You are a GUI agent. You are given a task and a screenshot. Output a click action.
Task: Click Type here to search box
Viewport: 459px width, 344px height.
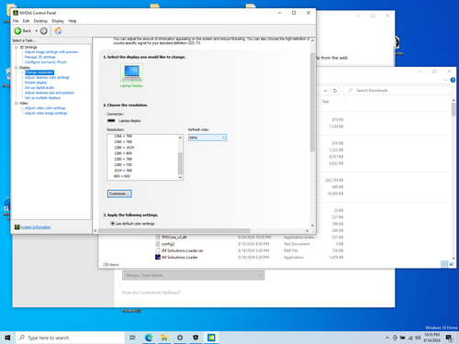(70, 338)
